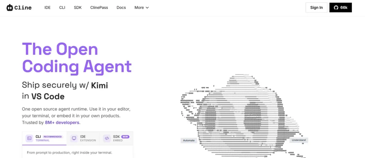
Task: Click the Understand label on the illustration
Action: coord(299,140)
